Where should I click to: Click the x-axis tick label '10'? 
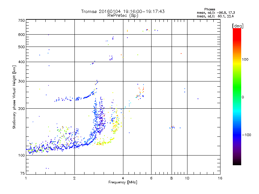click(x=187, y=178)
